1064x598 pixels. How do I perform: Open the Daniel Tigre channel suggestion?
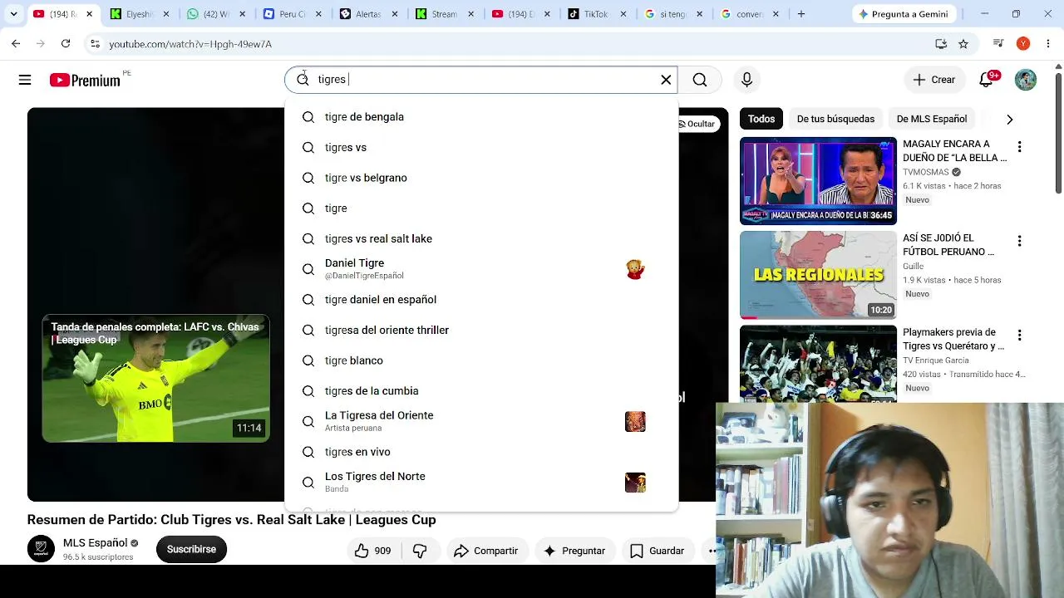tap(481, 269)
